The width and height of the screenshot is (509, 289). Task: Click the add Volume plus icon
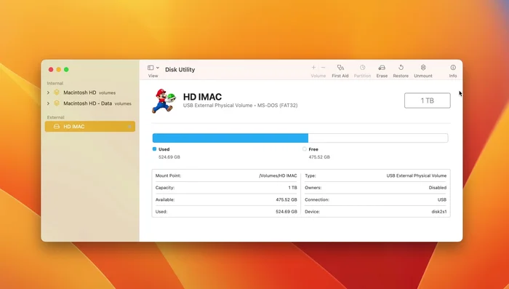pos(313,67)
